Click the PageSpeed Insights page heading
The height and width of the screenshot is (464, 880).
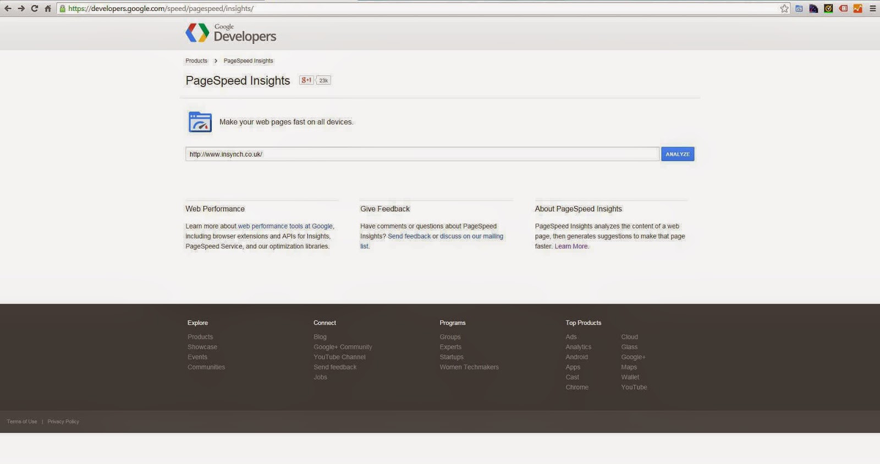tap(238, 81)
